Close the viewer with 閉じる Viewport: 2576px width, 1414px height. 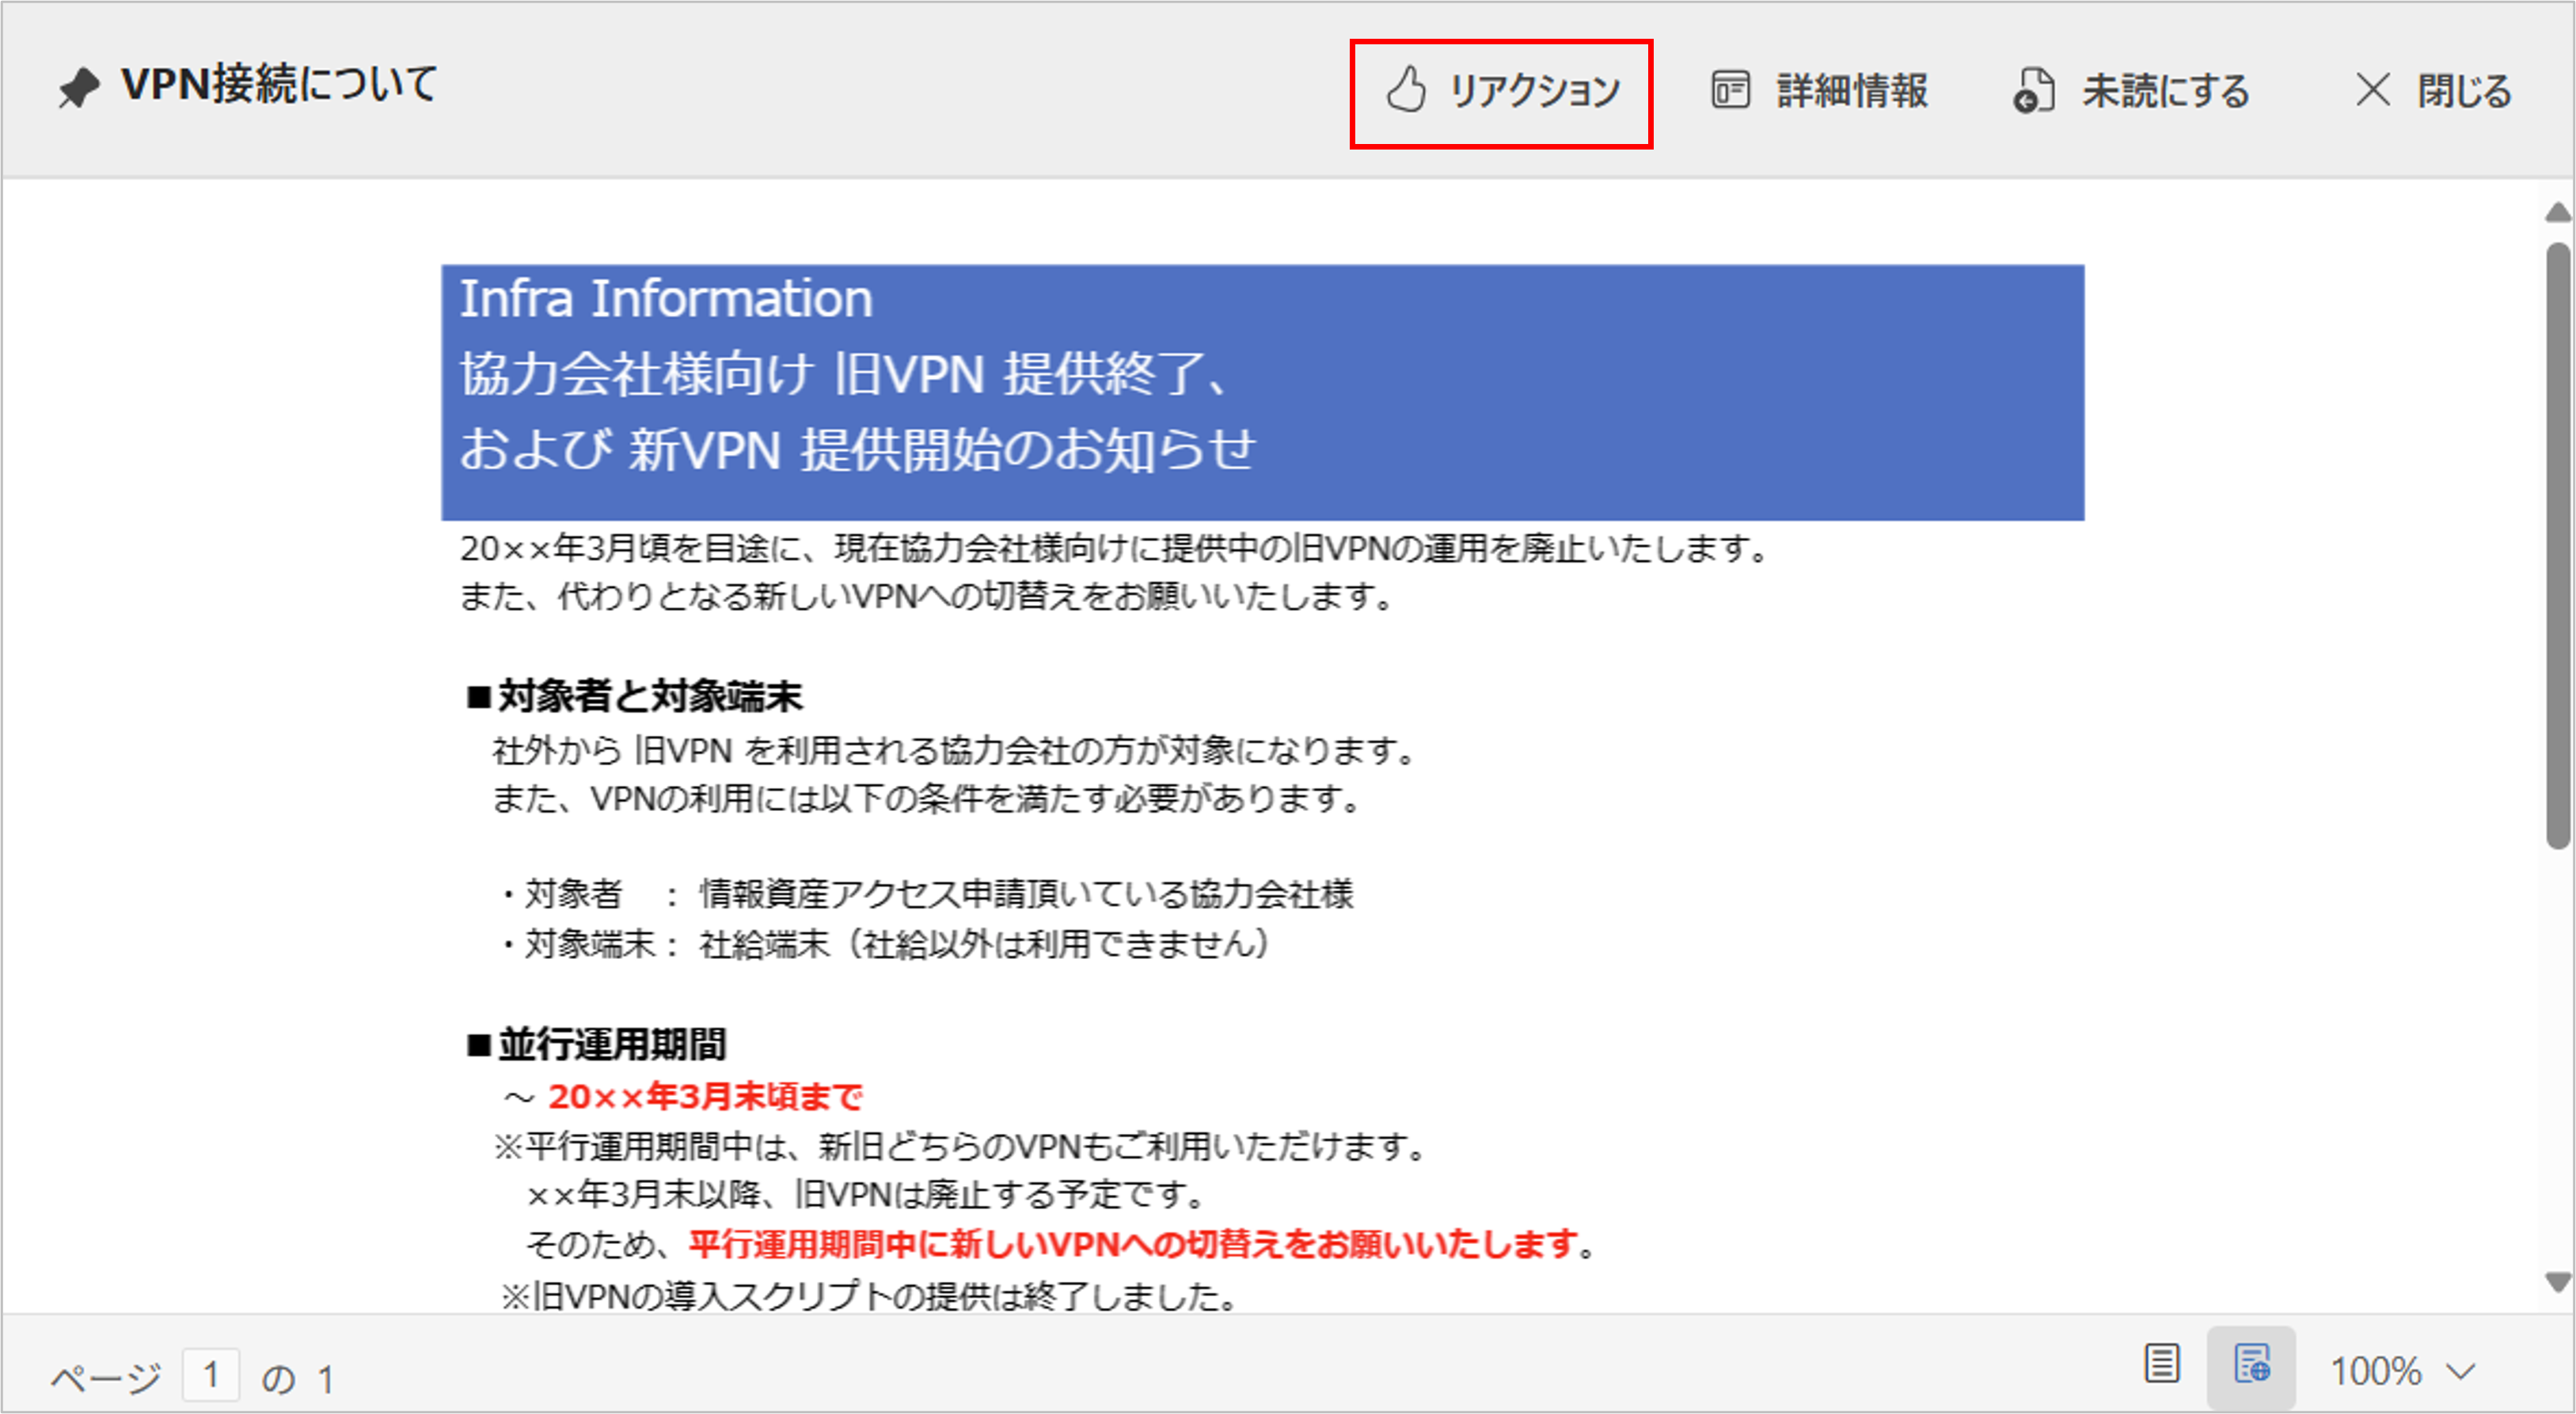[x=2433, y=91]
